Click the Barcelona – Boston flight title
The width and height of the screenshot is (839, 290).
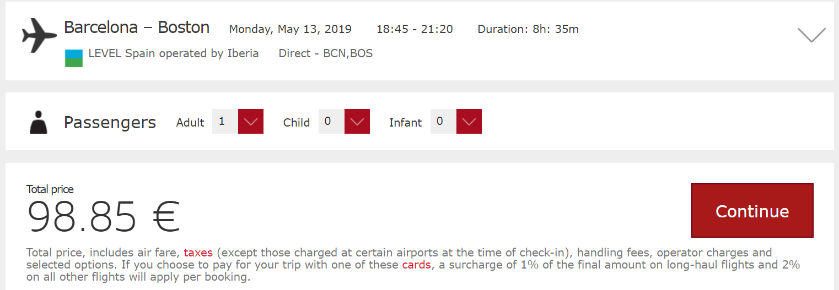coord(137,28)
